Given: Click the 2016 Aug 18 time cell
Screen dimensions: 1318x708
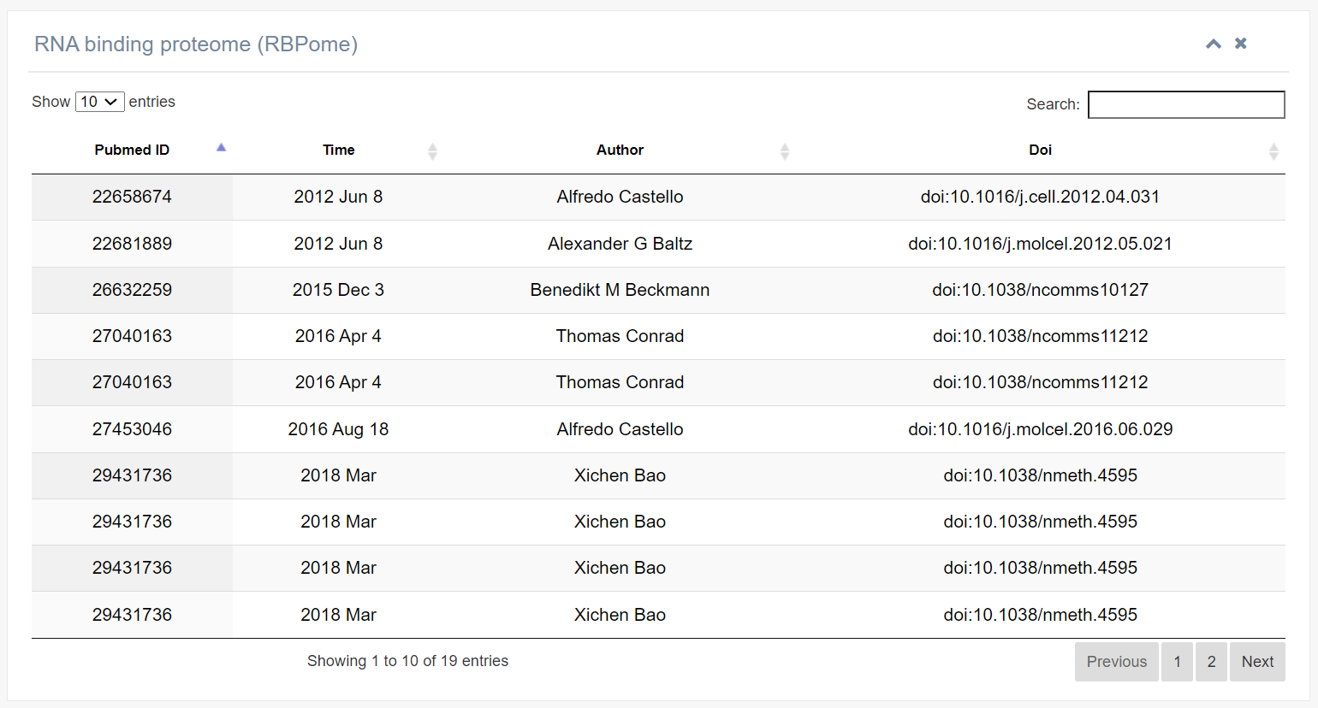Looking at the screenshot, I should point(338,429).
